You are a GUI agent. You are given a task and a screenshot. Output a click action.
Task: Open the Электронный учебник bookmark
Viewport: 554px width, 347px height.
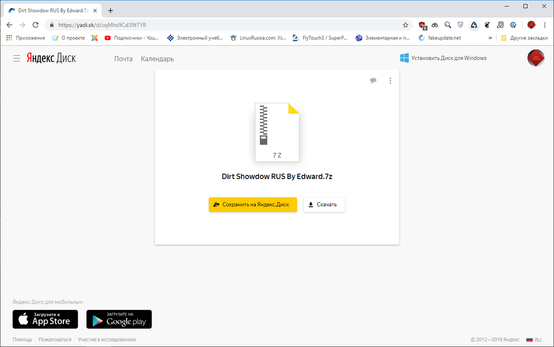click(195, 38)
